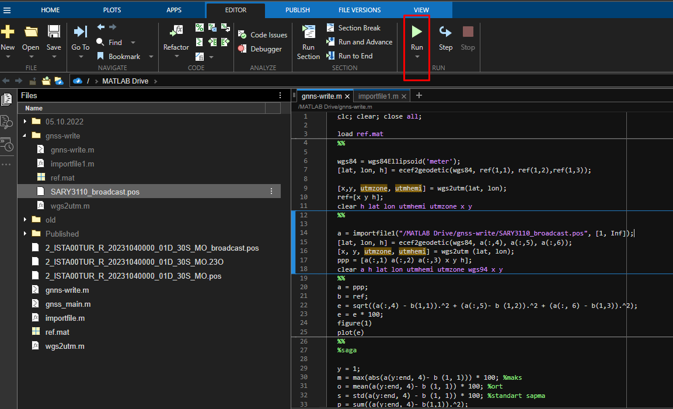Viewport: 673px width, 409px height.
Task: Expand the 05.10.2022 folder
Action: click(25, 122)
